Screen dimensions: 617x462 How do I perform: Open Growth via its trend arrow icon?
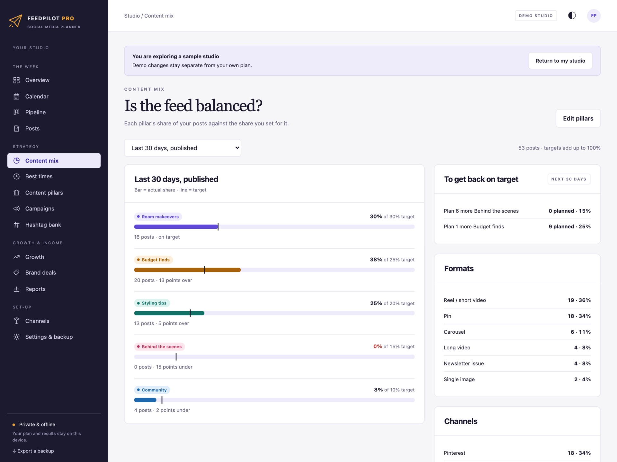click(x=16, y=257)
